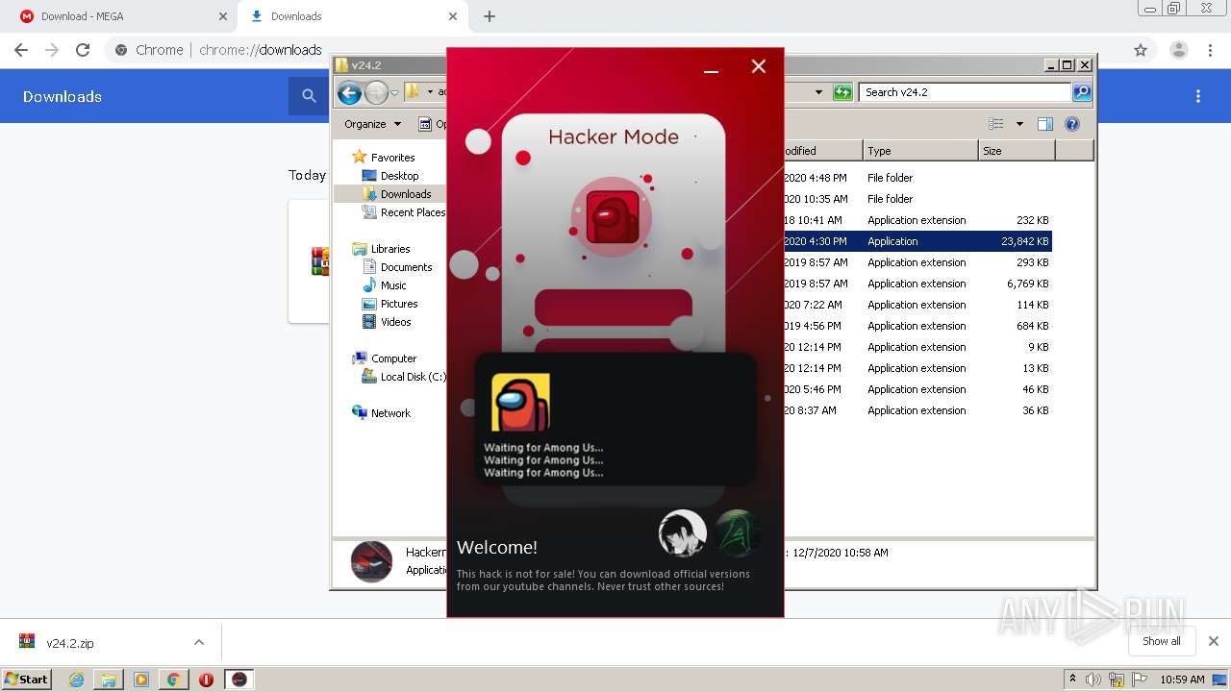Select the File folder row dated 4:48 PM
This screenshot has height=692, width=1231.
click(917, 178)
